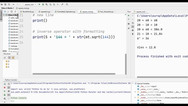
Task: Rerun Python Console with the rerun icon
Action: tap(5, 84)
